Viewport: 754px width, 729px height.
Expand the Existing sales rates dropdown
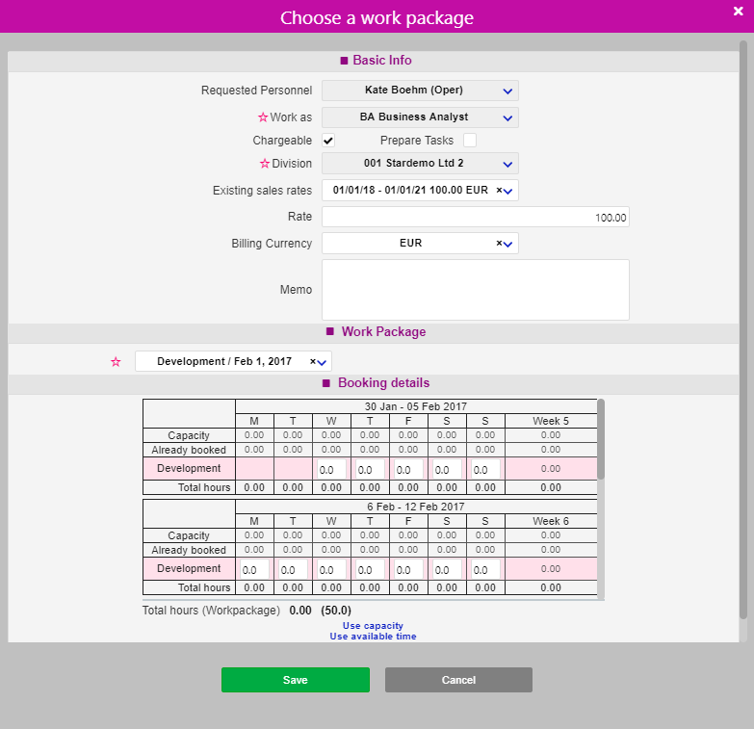point(508,191)
